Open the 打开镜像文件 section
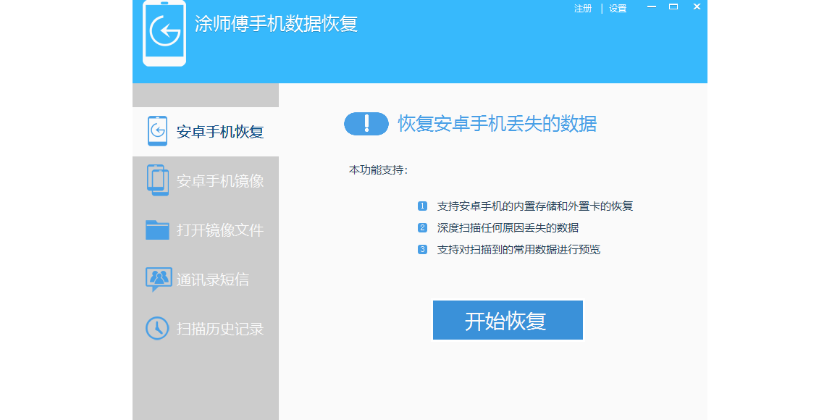This screenshot has height=420, width=840. (x=220, y=230)
